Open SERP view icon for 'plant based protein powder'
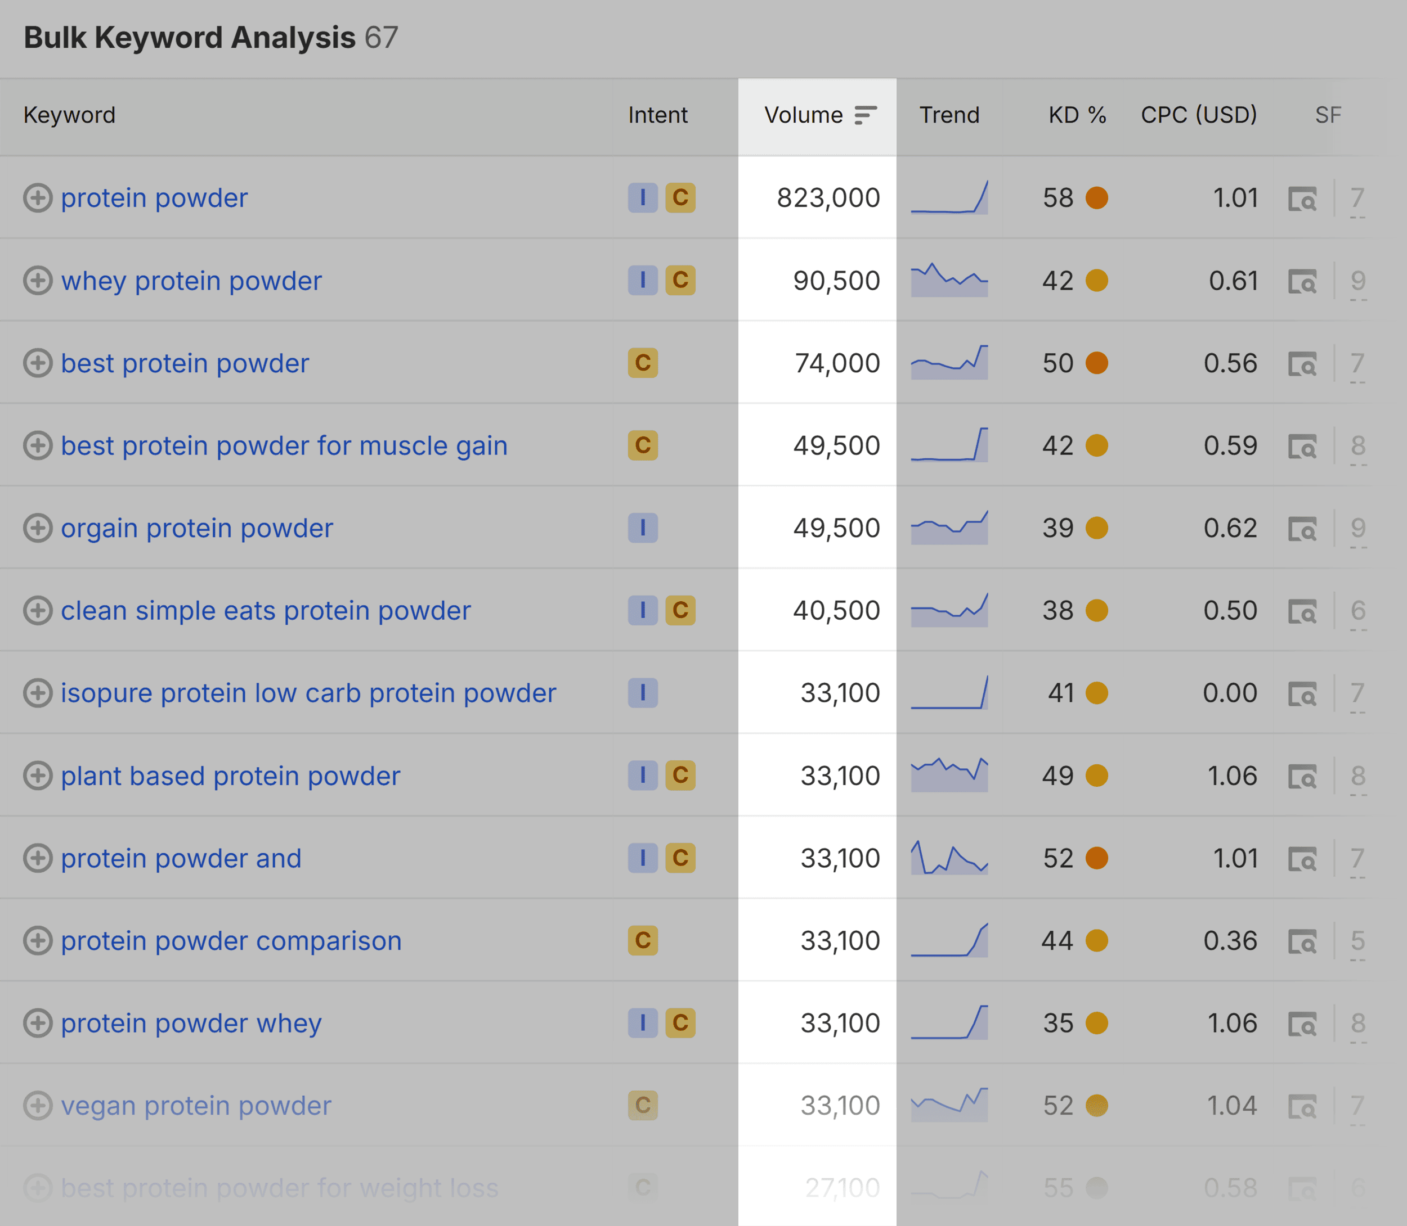 click(x=1302, y=776)
